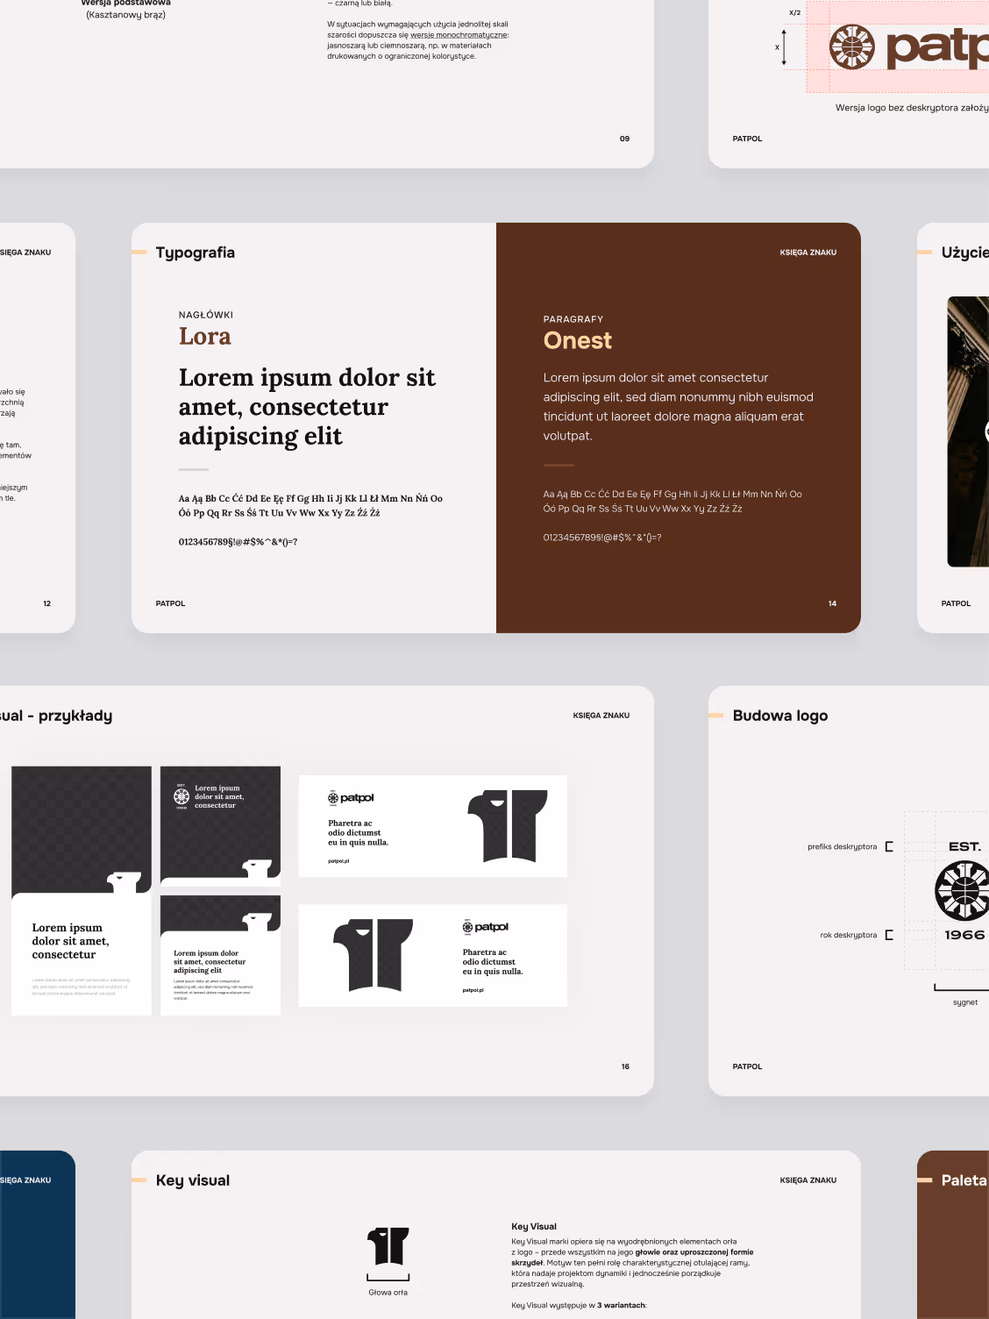Click the "Użycie" page heading
Viewport: 989px width, 1319px height.
point(964,253)
